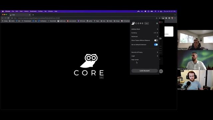The image size is (213, 120).
Task: Expand Address Book chevron arrow
Action: (157, 29)
